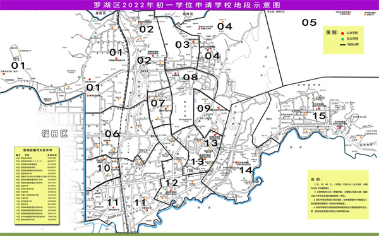
Task: Select the zone label 05
Action: coord(309,23)
